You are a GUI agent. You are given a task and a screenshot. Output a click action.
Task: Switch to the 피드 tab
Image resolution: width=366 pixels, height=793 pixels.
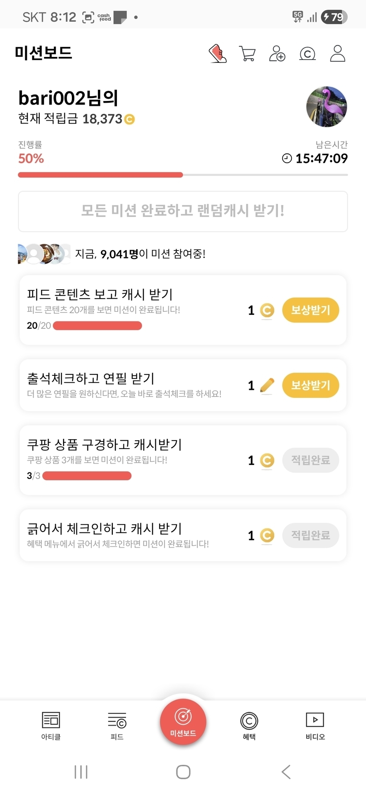(x=117, y=726)
